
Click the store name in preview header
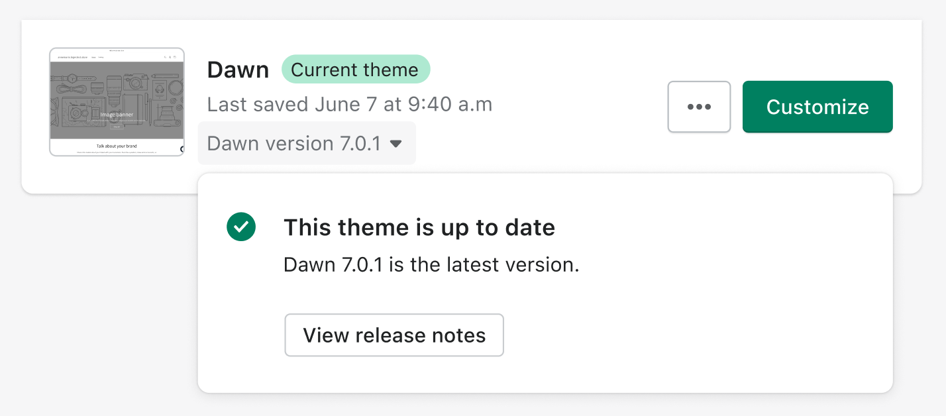pyautogui.click(x=72, y=58)
